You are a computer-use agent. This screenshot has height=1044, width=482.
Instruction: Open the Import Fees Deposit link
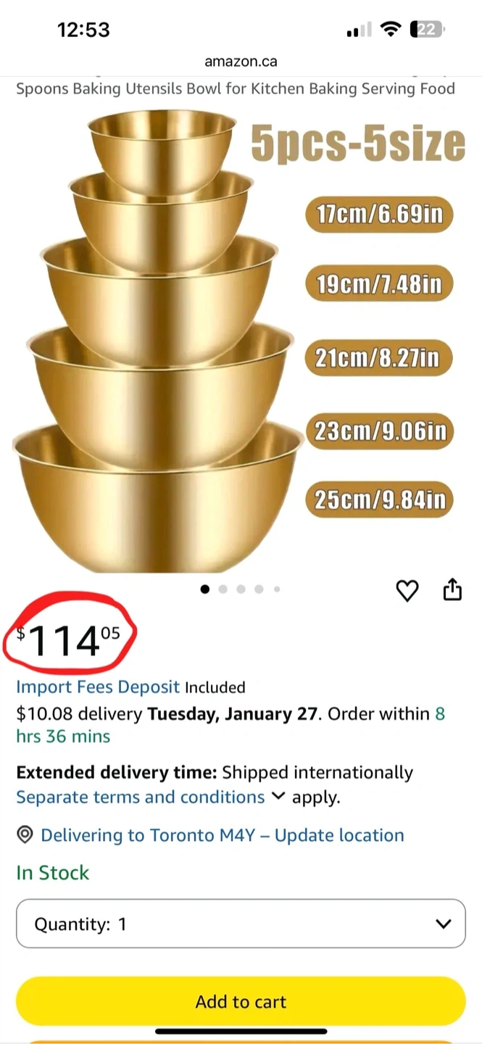(x=98, y=687)
